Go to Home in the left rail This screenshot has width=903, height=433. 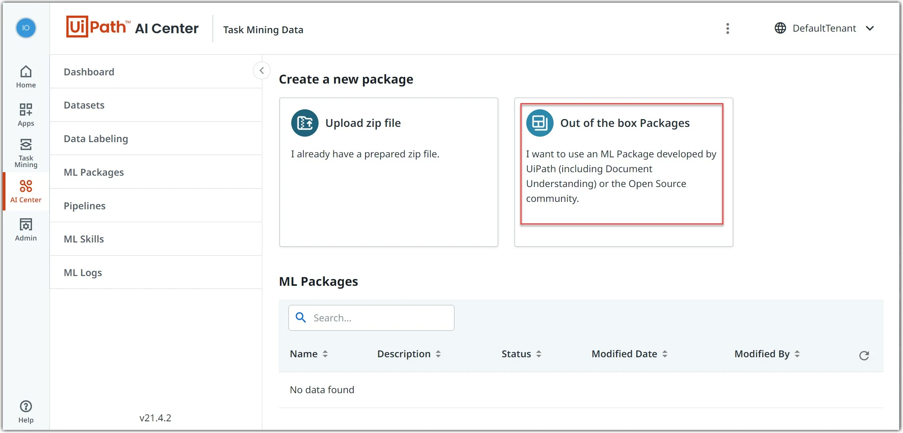(26, 77)
